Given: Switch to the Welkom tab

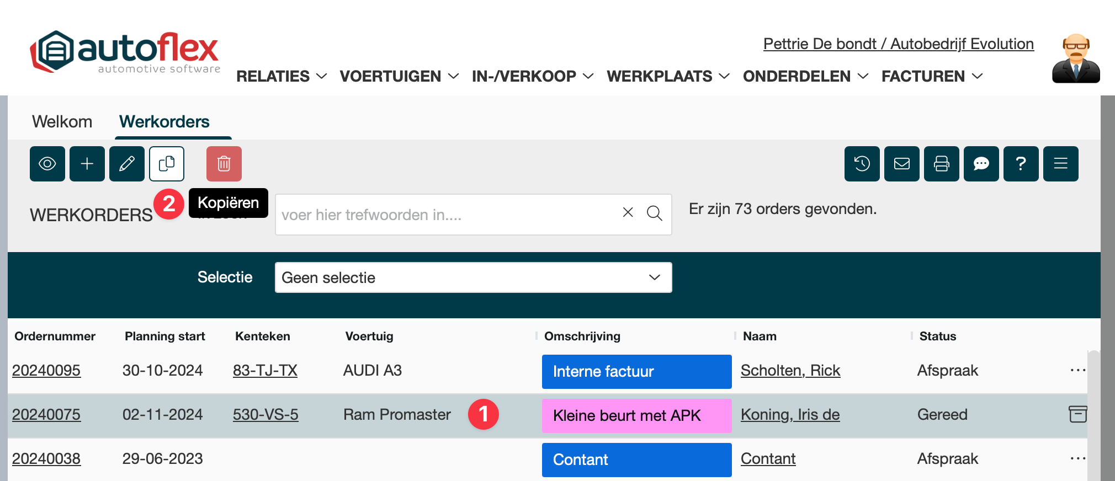Looking at the screenshot, I should pyautogui.click(x=62, y=121).
